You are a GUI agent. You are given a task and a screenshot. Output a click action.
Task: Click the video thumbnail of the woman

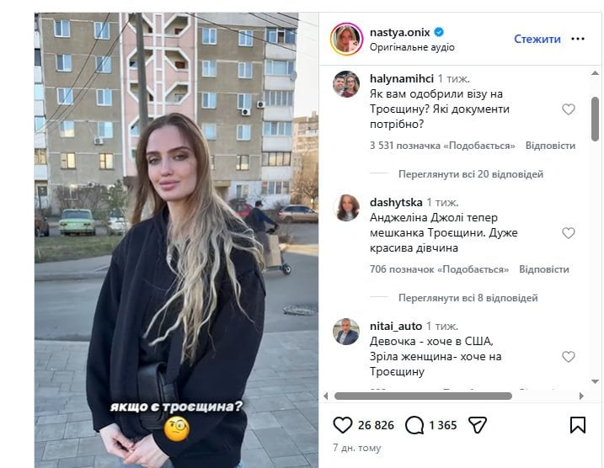pyautogui.click(x=176, y=240)
